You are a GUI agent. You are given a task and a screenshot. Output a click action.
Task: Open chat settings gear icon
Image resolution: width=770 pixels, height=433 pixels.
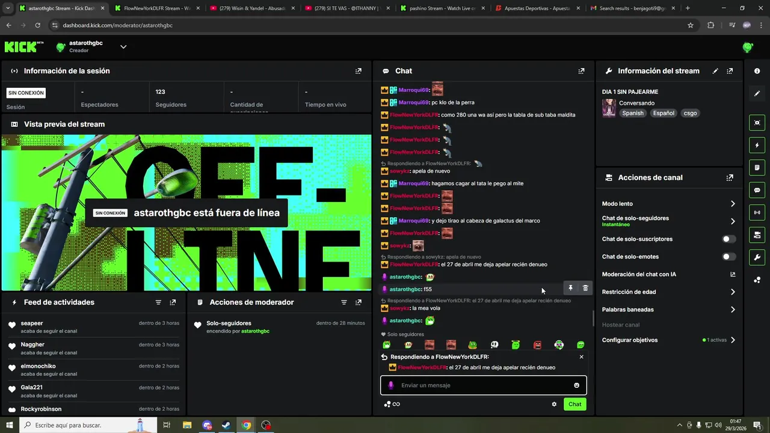coord(554,404)
